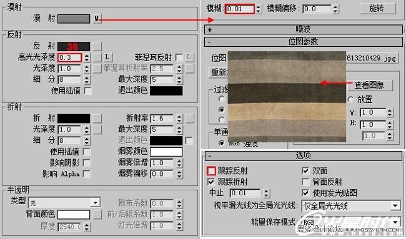This screenshot has height=239, width=406.
Task: Click the 中止 spinner arrows
Action: pyautogui.click(x=267, y=193)
